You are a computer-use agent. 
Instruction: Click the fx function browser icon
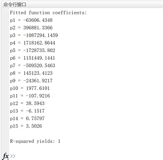coord(6,156)
